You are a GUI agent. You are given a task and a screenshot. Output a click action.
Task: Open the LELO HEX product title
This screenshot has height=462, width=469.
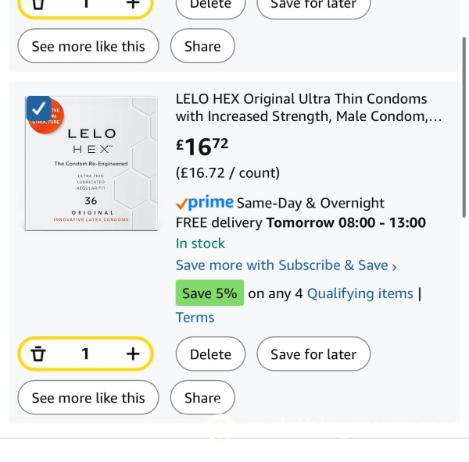tap(309, 108)
